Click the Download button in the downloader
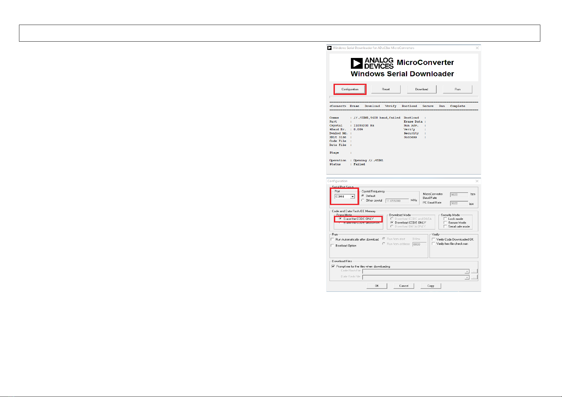This screenshot has height=397, width=562. pos(422,89)
